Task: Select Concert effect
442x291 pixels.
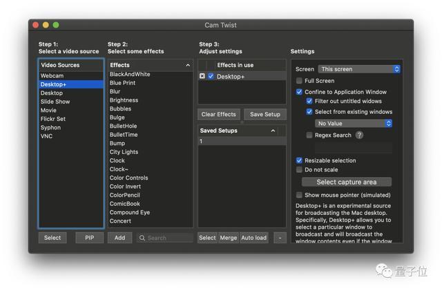Action: (151, 221)
